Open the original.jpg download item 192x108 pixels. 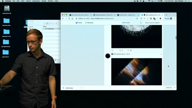point(69,88)
